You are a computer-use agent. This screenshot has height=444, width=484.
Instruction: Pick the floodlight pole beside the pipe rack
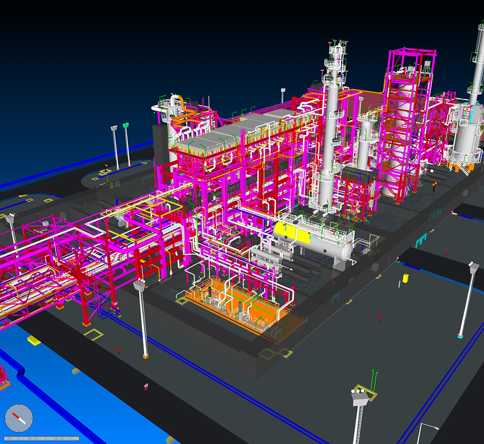coord(143,319)
